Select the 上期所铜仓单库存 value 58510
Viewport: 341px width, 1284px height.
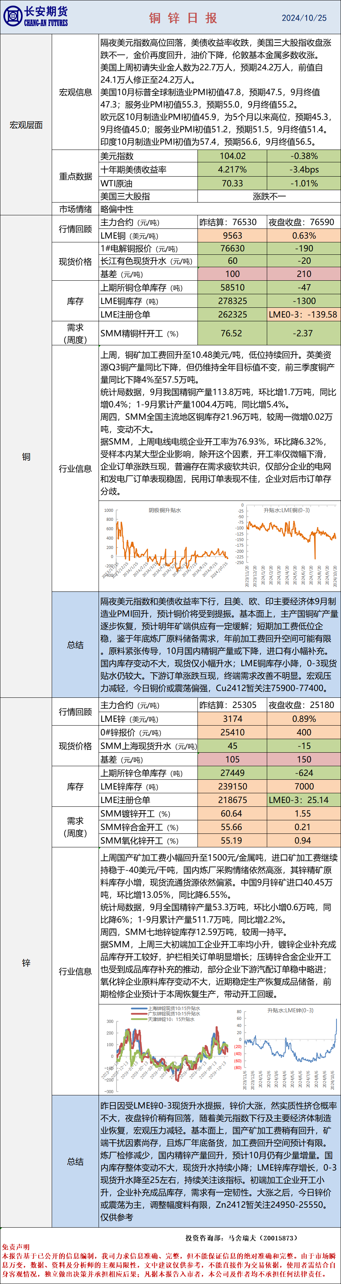[x=232, y=287]
